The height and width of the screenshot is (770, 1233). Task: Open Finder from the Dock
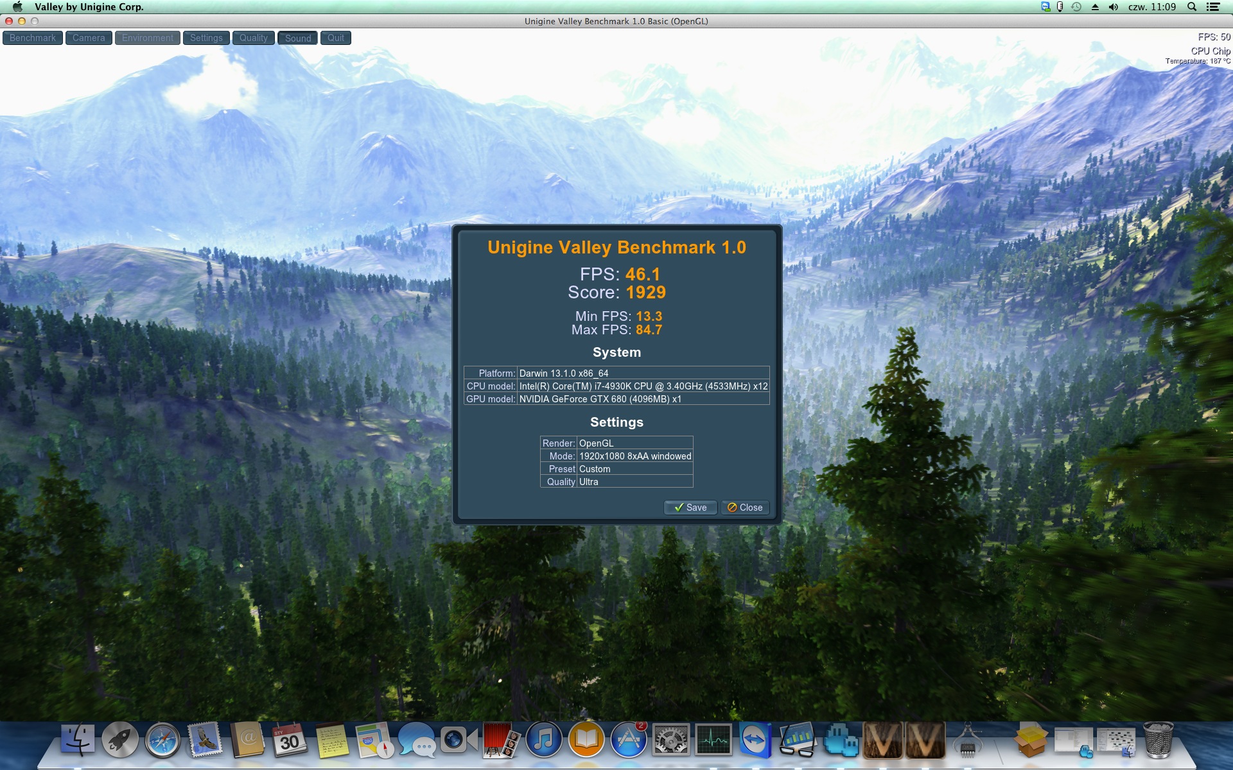[x=78, y=740]
